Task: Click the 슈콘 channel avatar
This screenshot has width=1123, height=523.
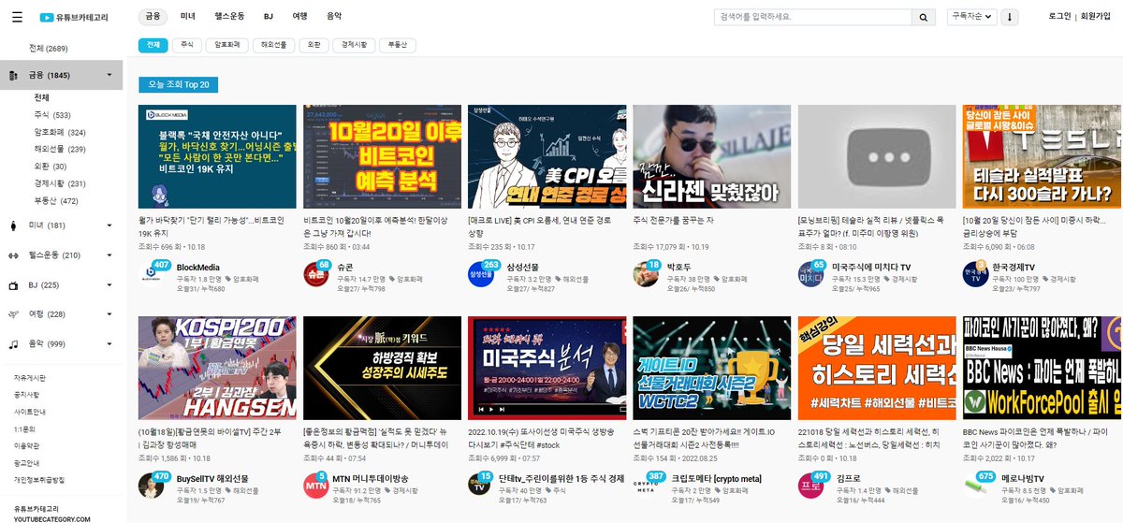Action: (316, 272)
